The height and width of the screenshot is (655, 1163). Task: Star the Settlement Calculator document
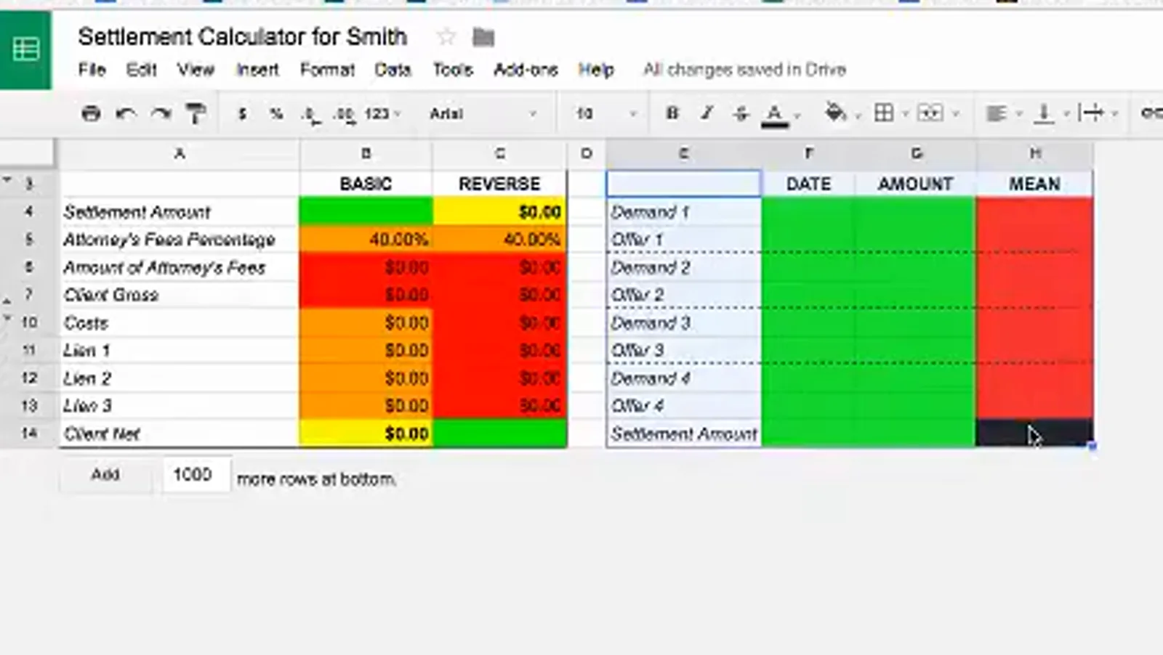(446, 36)
